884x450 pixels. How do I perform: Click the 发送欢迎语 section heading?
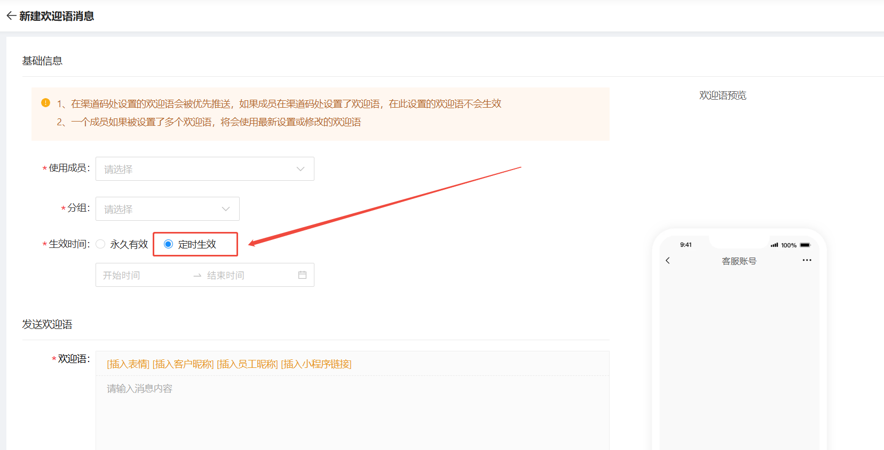coord(47,324)
